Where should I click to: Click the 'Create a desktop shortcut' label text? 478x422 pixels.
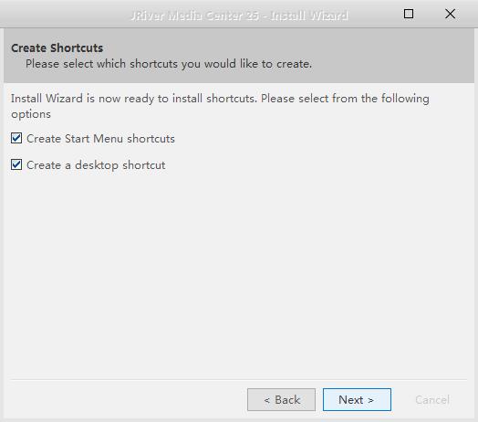pos(96,165)
